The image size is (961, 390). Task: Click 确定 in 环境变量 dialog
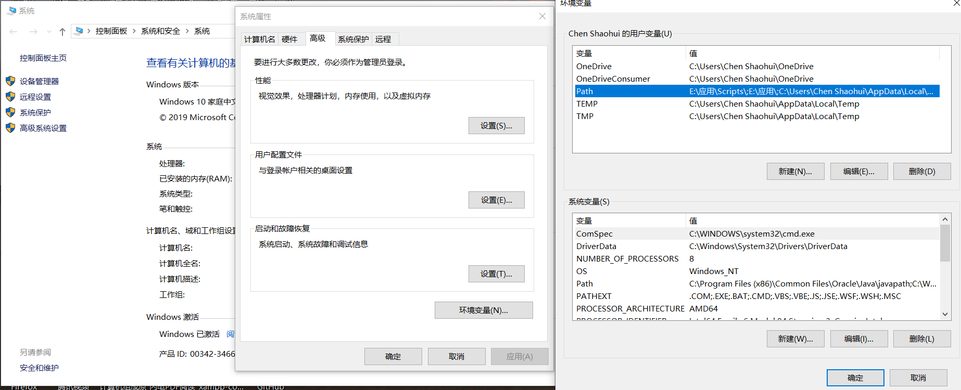tap(855, 378)
